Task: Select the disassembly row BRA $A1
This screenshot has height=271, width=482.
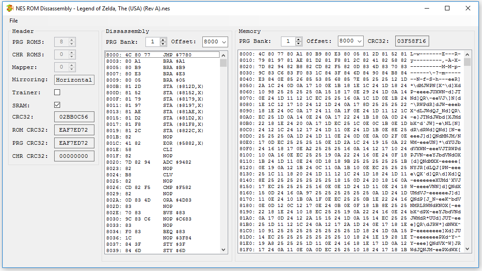Action: coord(162,61)
